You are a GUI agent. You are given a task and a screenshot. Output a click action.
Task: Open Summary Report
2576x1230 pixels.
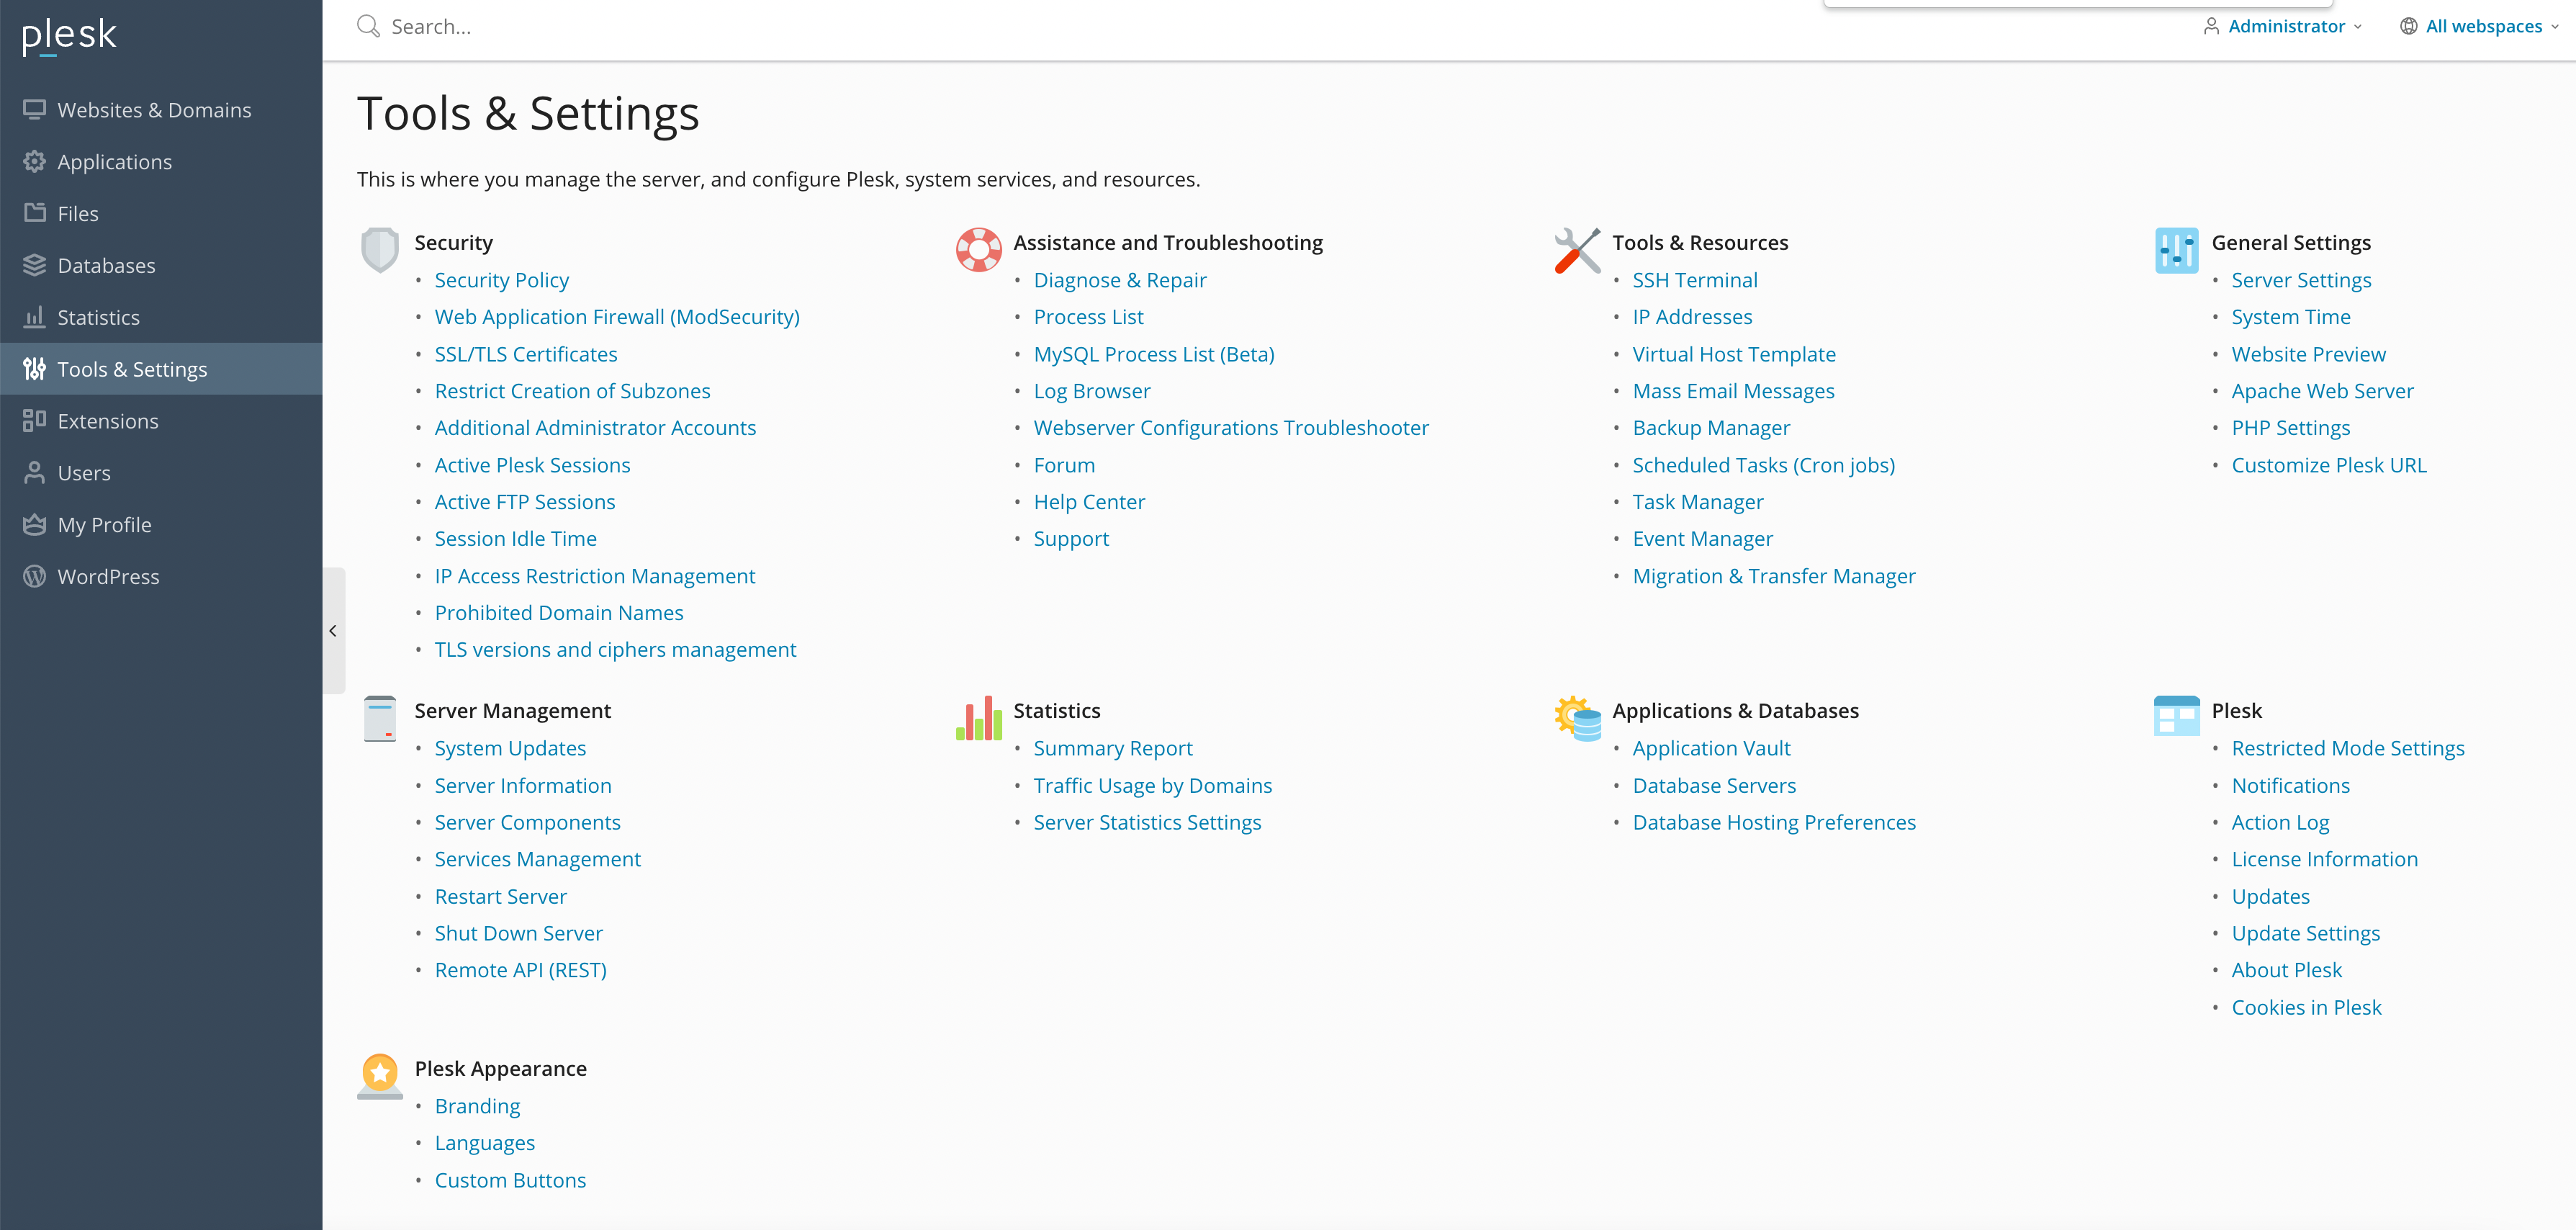pos(1113,748)
